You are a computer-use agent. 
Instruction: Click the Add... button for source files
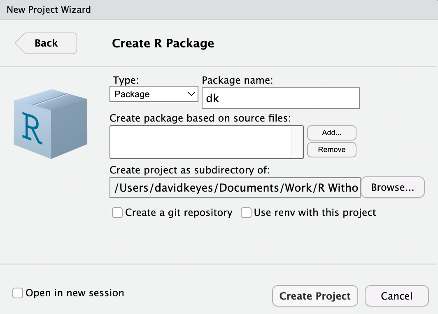pyautogui.click(x=331, y=133)
